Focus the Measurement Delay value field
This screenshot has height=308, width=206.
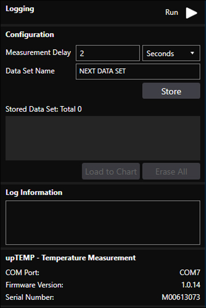(108, 53)
